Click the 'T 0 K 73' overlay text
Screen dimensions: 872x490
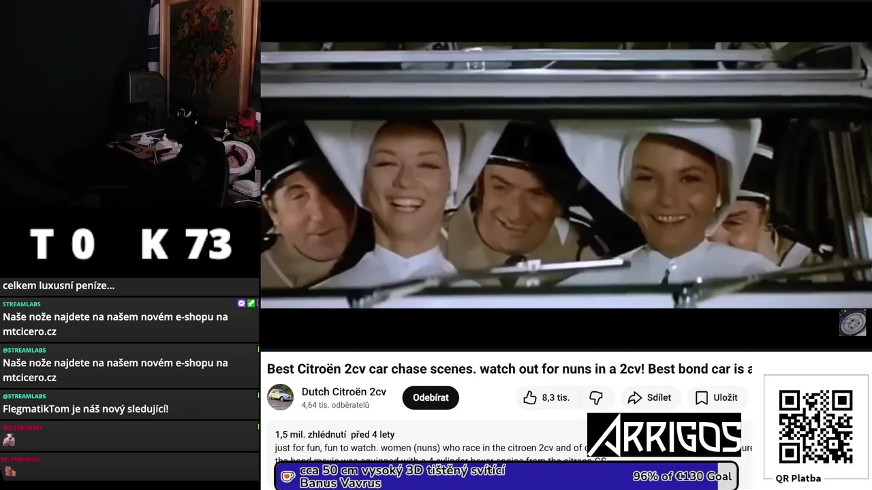131,244
